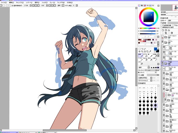Select the zoom magnifier tool

[x=142, y=51]
